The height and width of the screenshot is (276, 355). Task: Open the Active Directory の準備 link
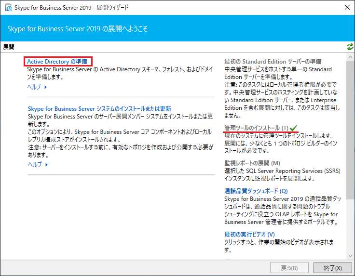click(57, 62)
